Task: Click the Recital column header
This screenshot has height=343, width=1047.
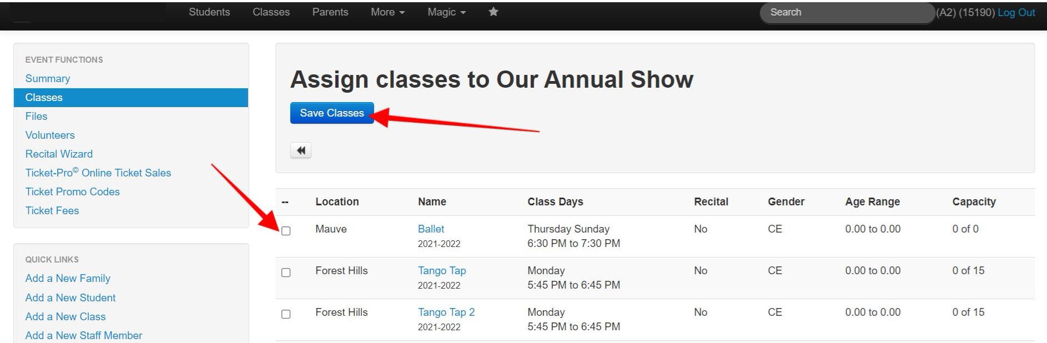Action: pos(711,201)
